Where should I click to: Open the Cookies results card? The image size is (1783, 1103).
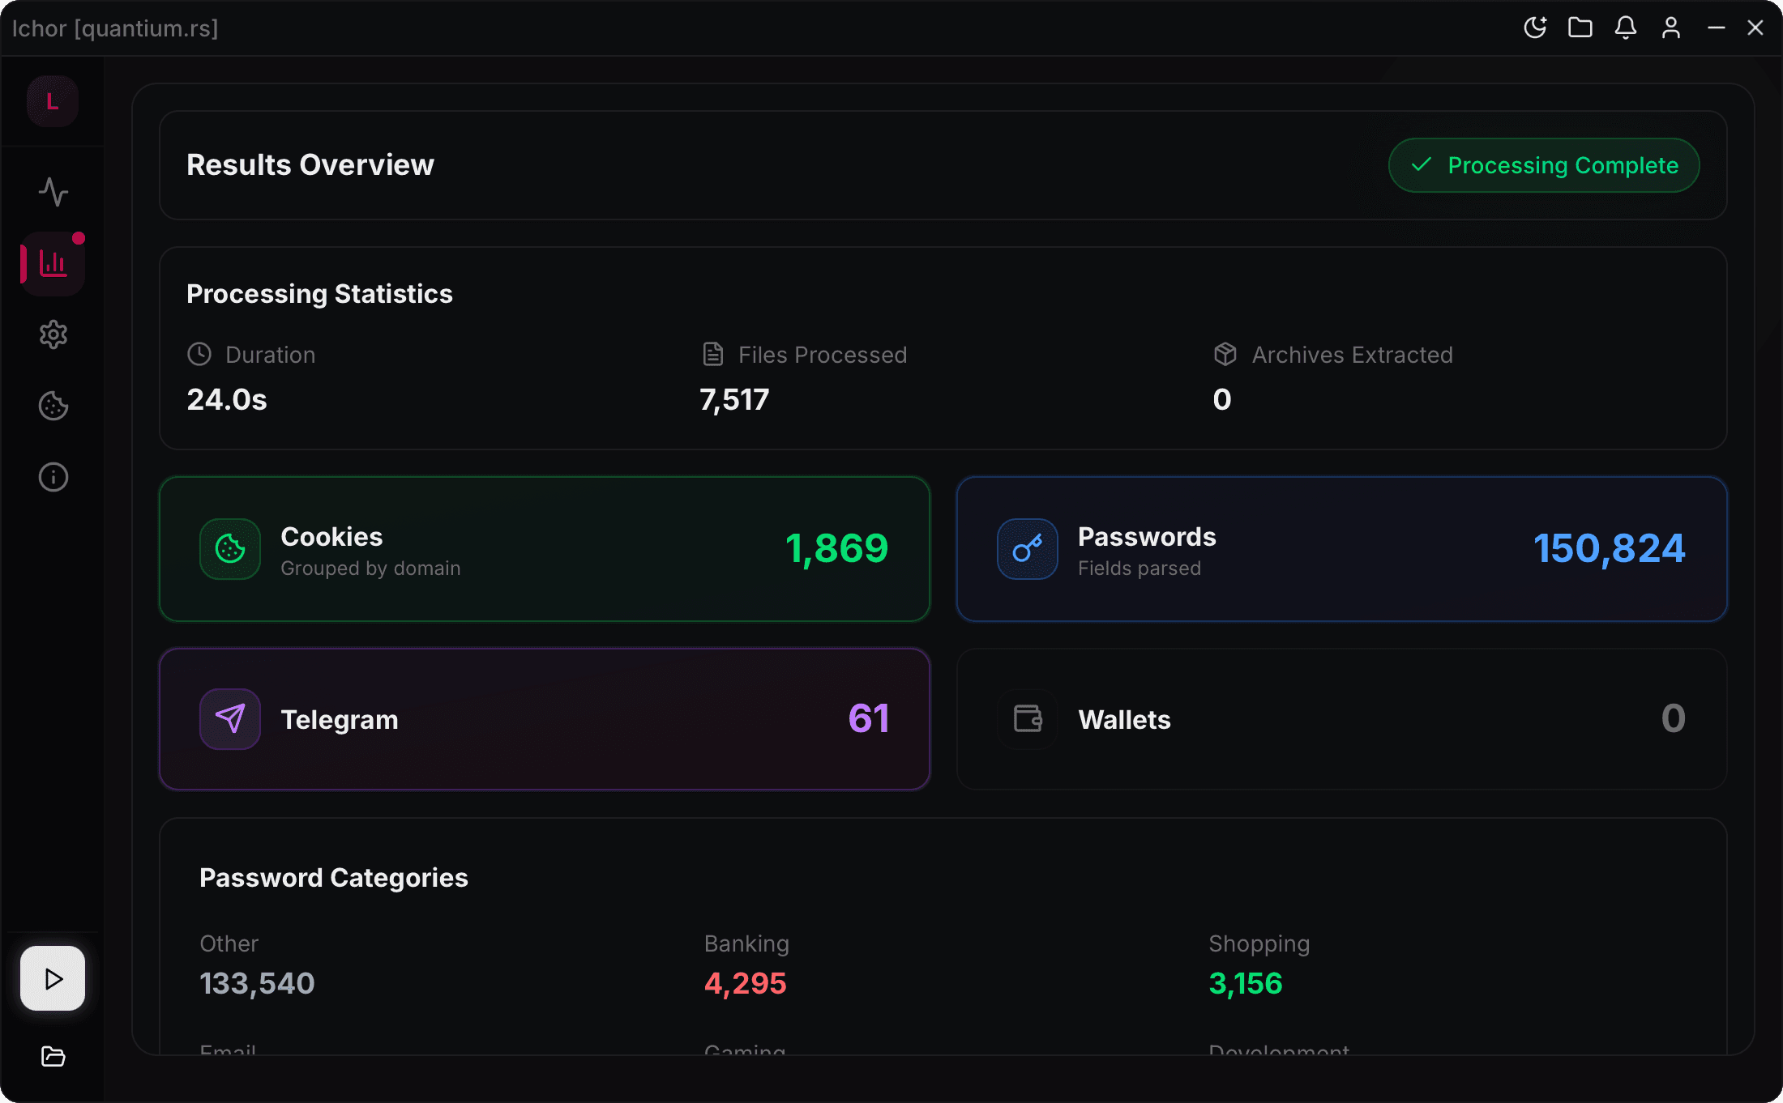tap(545, 549)
